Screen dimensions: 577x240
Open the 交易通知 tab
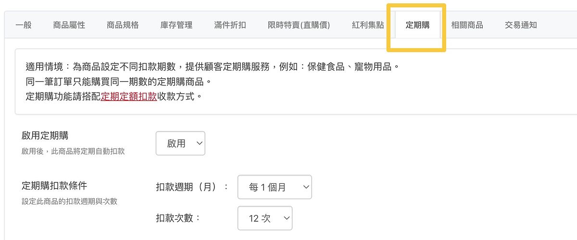521,25
